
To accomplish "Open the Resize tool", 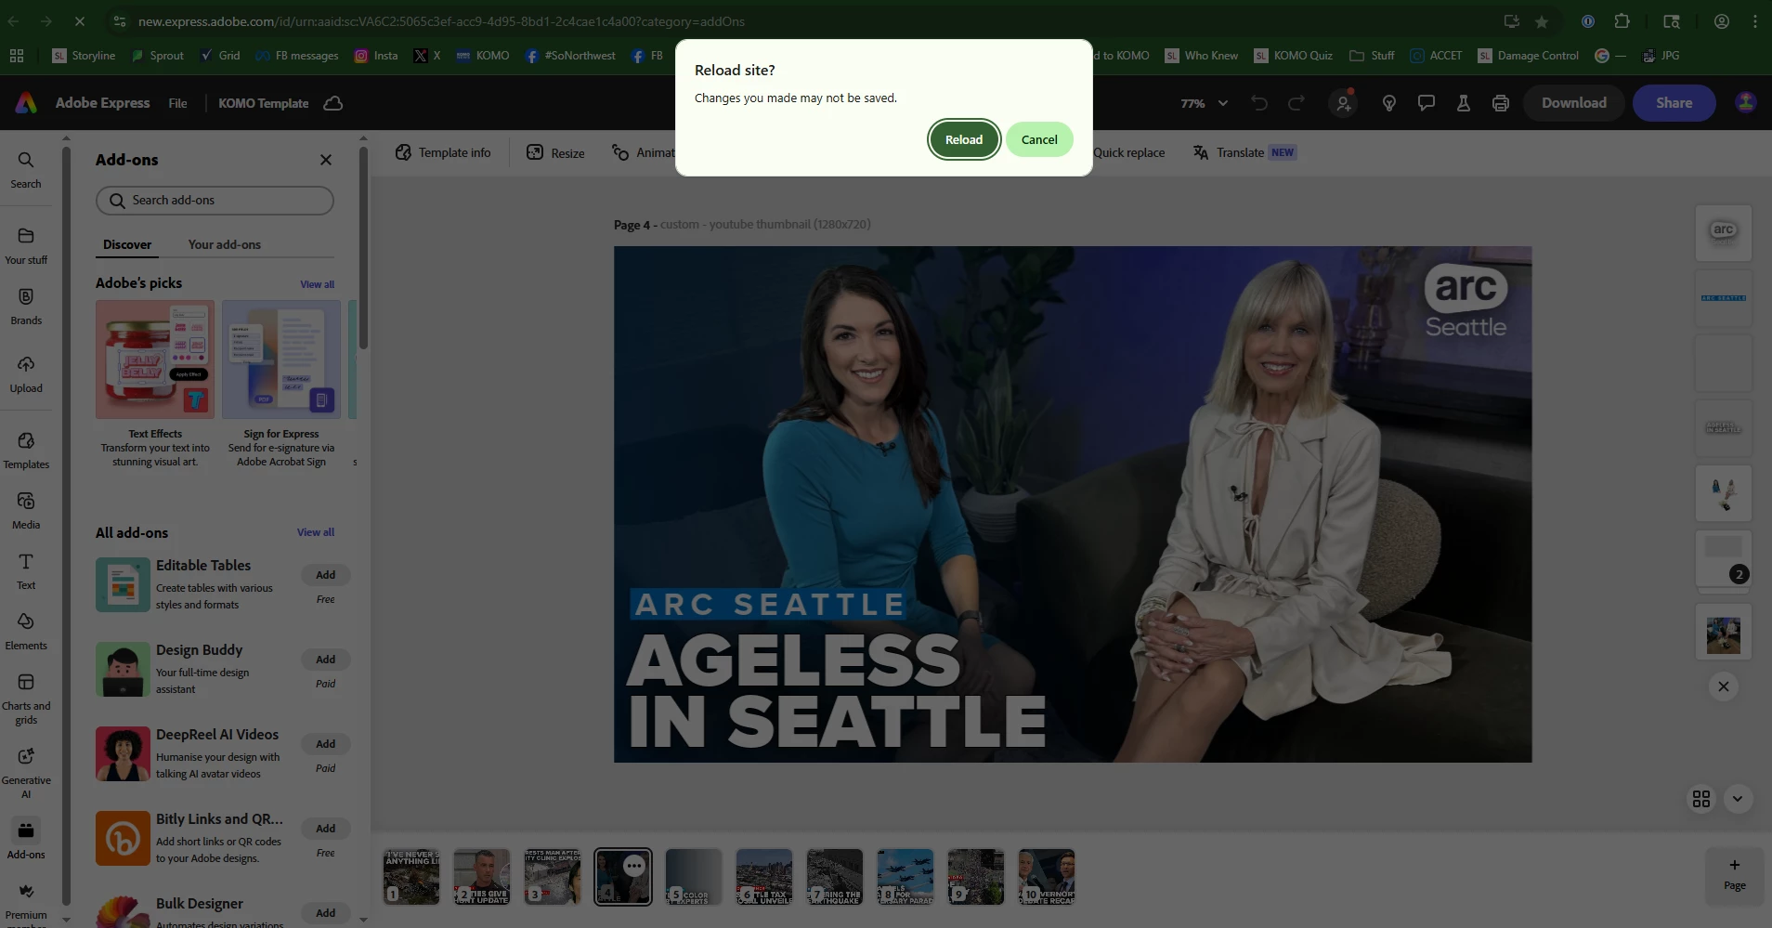I will [x=555, y=152].
